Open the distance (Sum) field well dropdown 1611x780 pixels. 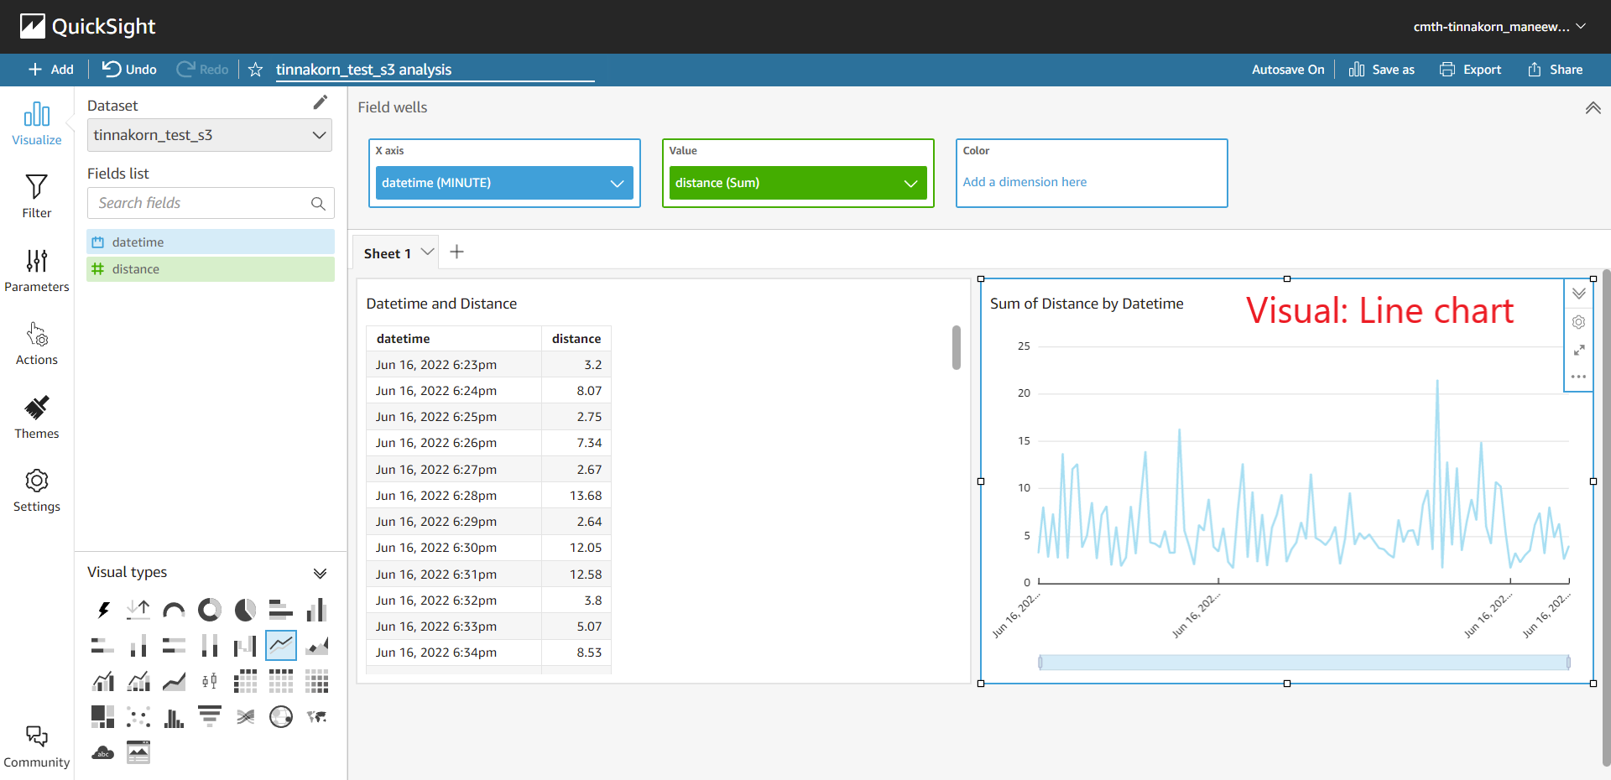[x=911, y=182]
